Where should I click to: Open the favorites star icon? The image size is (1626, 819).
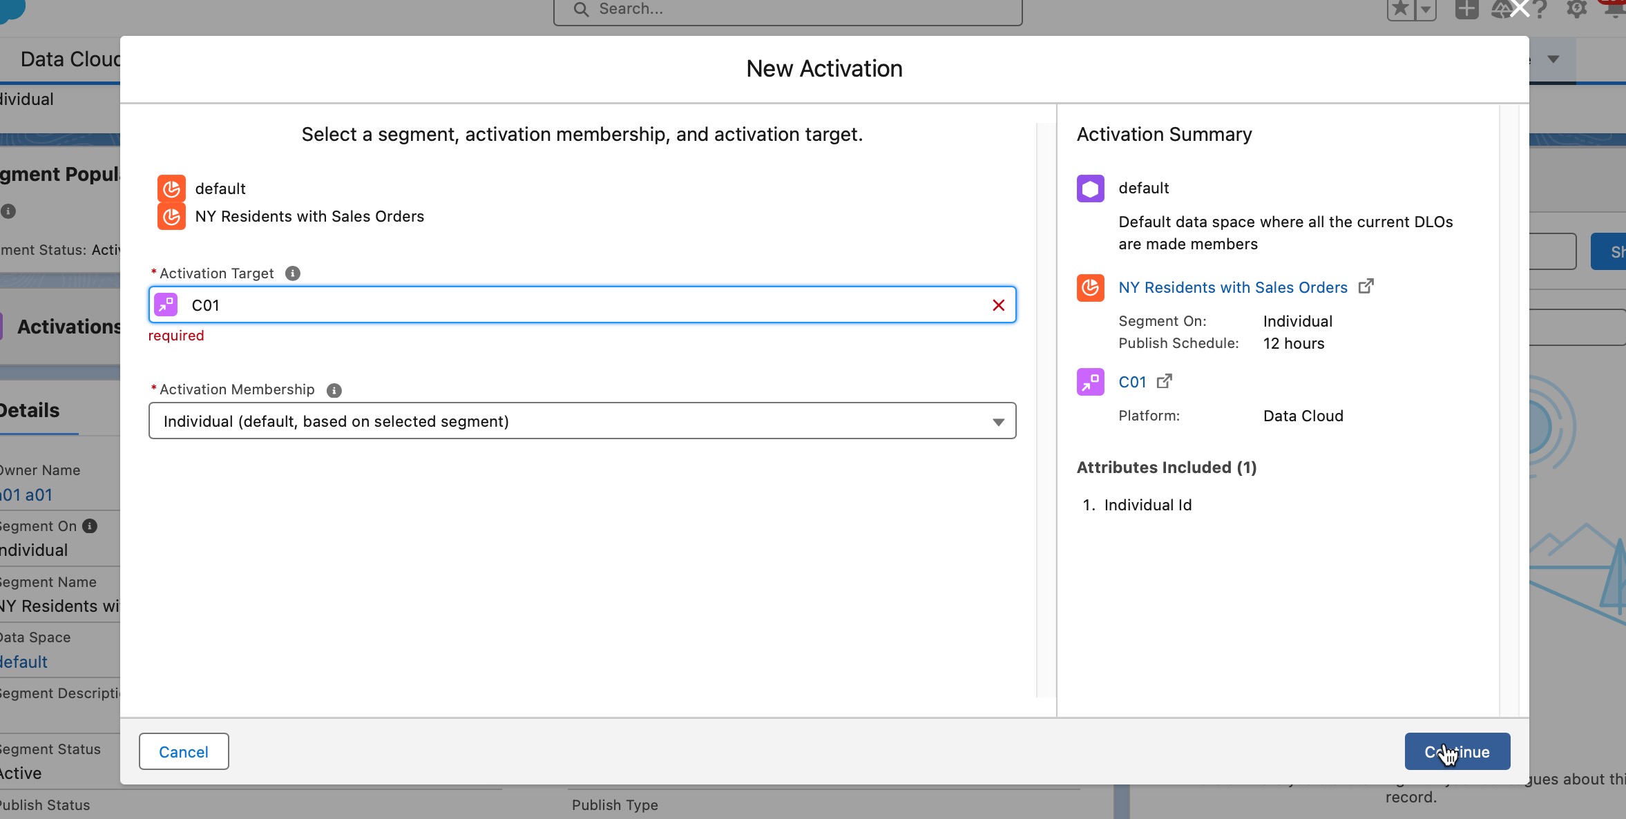pyautogui.click(x=1400, y=9)
